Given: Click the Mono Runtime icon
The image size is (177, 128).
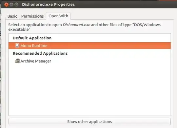Looking at the screenshot, I should (17, 46).
